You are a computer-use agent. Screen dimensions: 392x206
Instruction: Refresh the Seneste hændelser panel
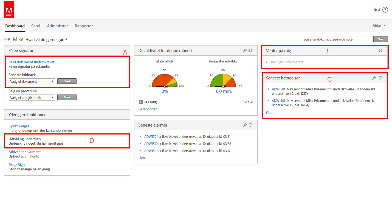click(380, 78)
